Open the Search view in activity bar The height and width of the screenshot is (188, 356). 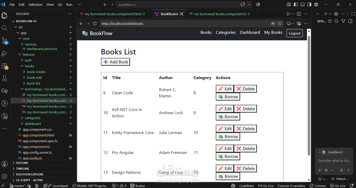tap(4, 28)
